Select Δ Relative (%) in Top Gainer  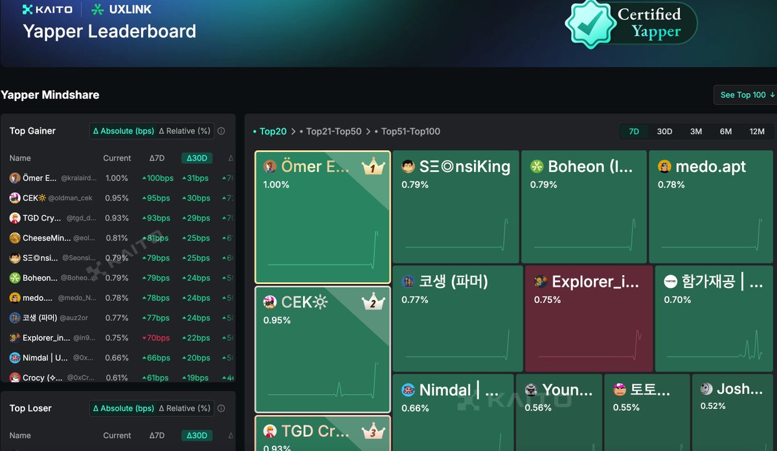(x=185, y=131)
